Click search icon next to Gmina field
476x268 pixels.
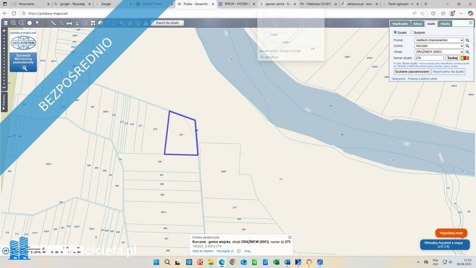pos(467,46)
